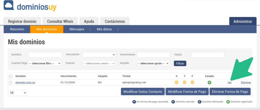
Task: Click the F column status check icon
Action: tap(192, 82)
